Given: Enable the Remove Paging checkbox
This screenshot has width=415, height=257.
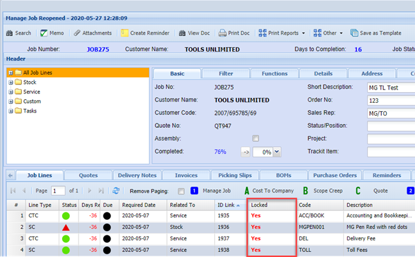Looking at the screenshot, I should pyautogui.click(x=181, y=191).
